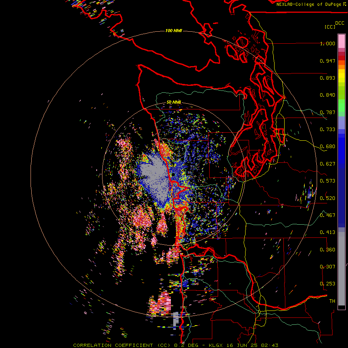The width and height of the screenshot is (348, 348).
Task: Click the bright green color bar segment
Action: click(341, 106)
